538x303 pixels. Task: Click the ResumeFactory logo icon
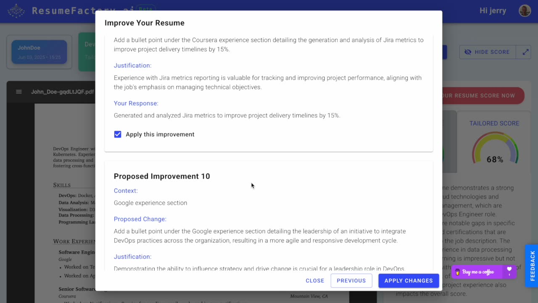(x=16, y=11)
